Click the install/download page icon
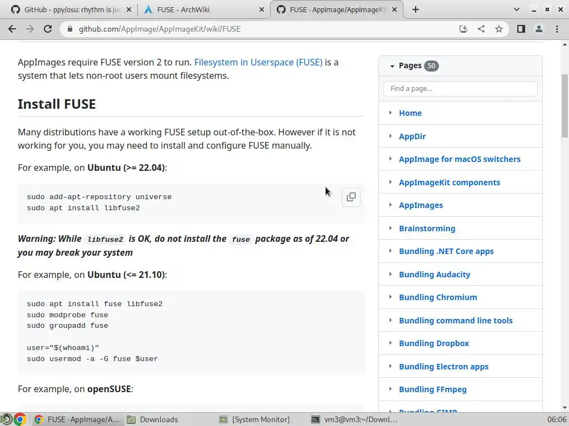Image resolution: width=569 pixels, height=426 pixels. 463,29
